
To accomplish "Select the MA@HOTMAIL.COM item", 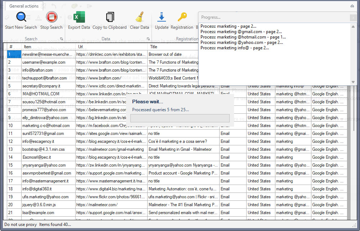I will (x=49, y=94).
